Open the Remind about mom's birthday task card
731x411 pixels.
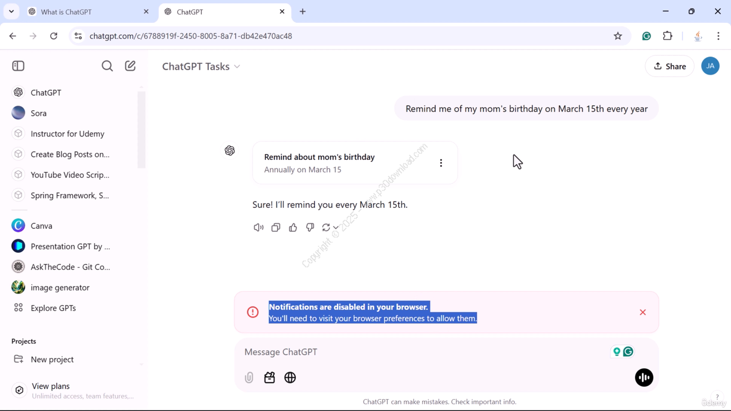coord(355,163)
